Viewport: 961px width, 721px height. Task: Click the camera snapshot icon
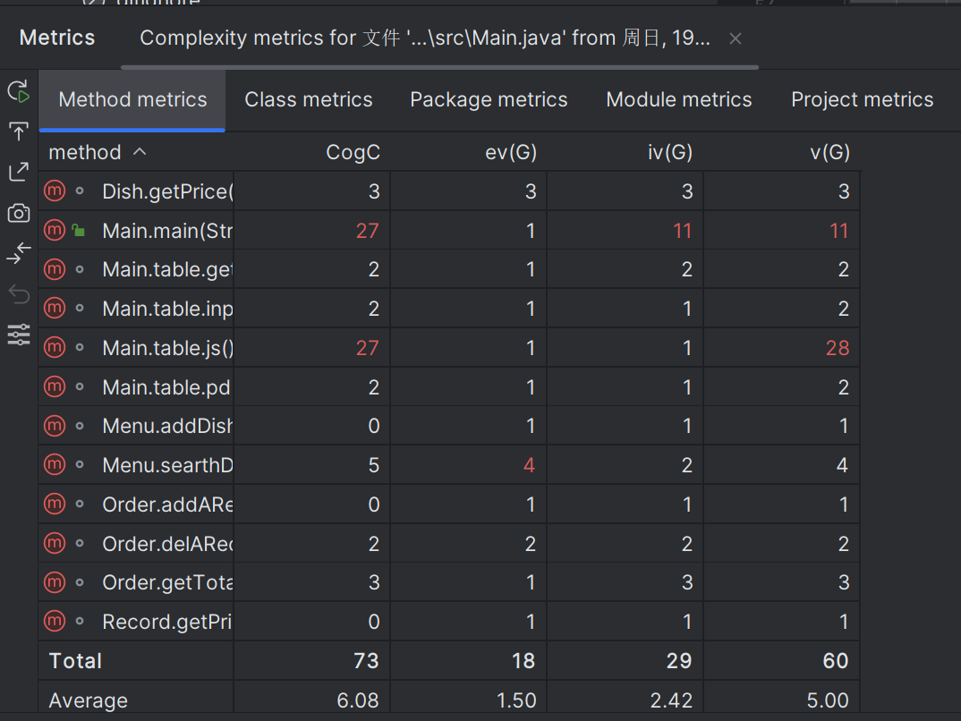pyautogui.click(x=19, y=213)
